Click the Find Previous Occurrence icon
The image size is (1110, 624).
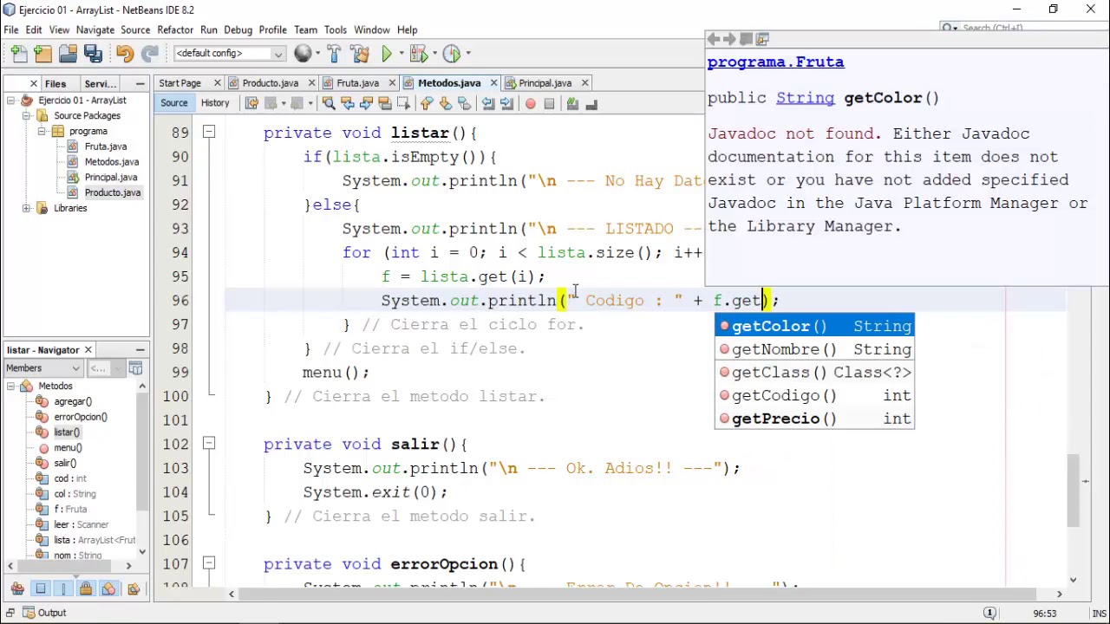[348, 104]
